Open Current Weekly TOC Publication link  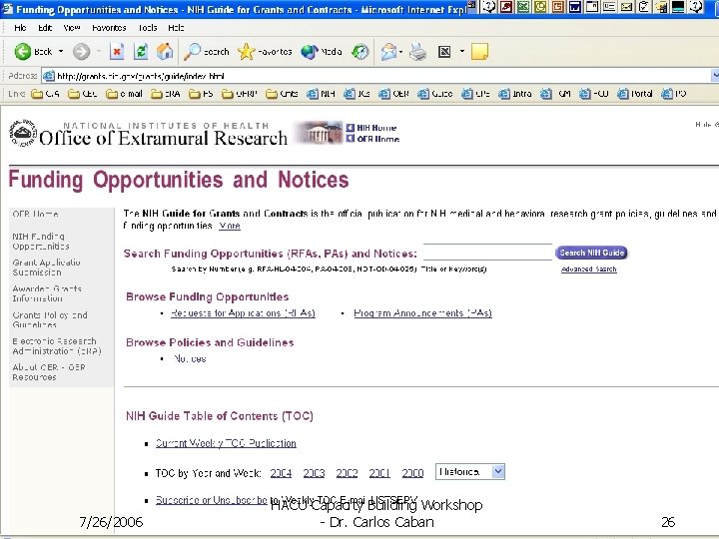[x=226, y=443]
